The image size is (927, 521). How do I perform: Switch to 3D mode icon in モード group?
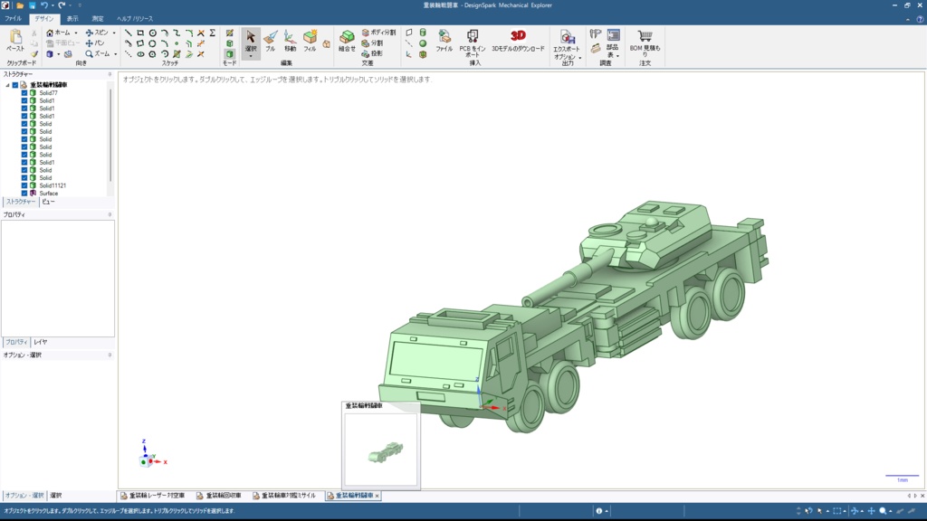229,53
